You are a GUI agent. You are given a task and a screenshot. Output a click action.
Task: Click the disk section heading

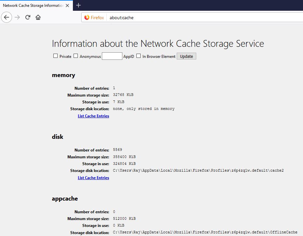[x=58, y=137]
